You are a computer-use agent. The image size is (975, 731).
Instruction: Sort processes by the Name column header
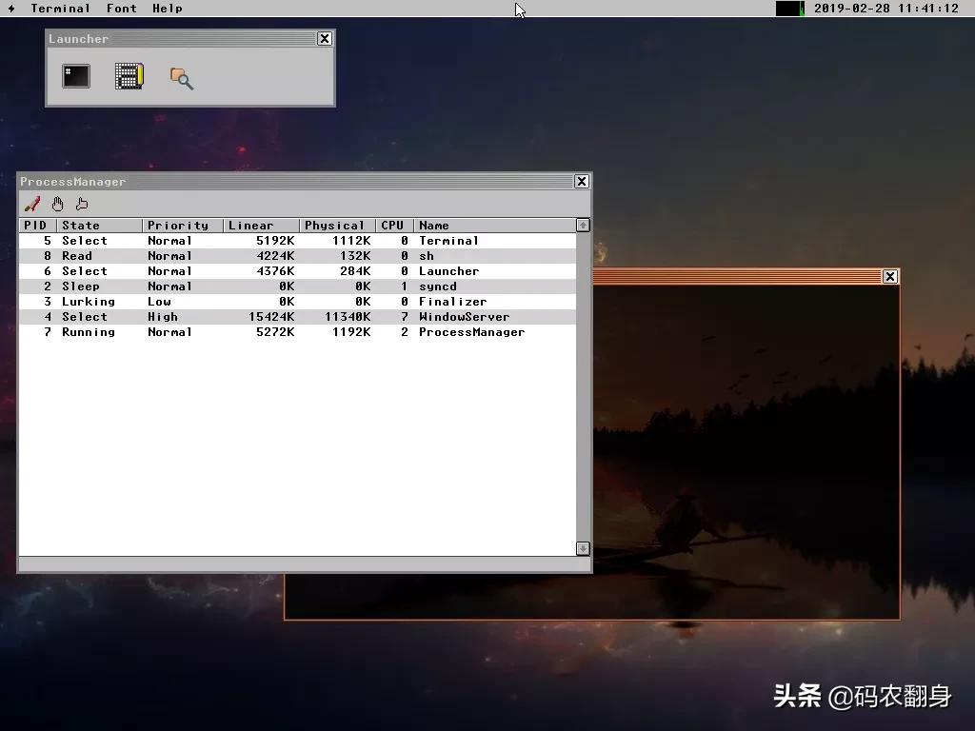[434, 225]
